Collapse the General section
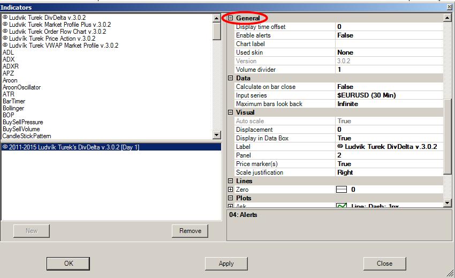 [230, 18]
